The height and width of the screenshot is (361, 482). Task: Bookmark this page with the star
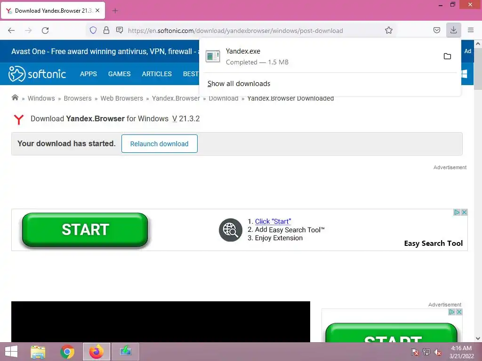(x=388, y=30)
